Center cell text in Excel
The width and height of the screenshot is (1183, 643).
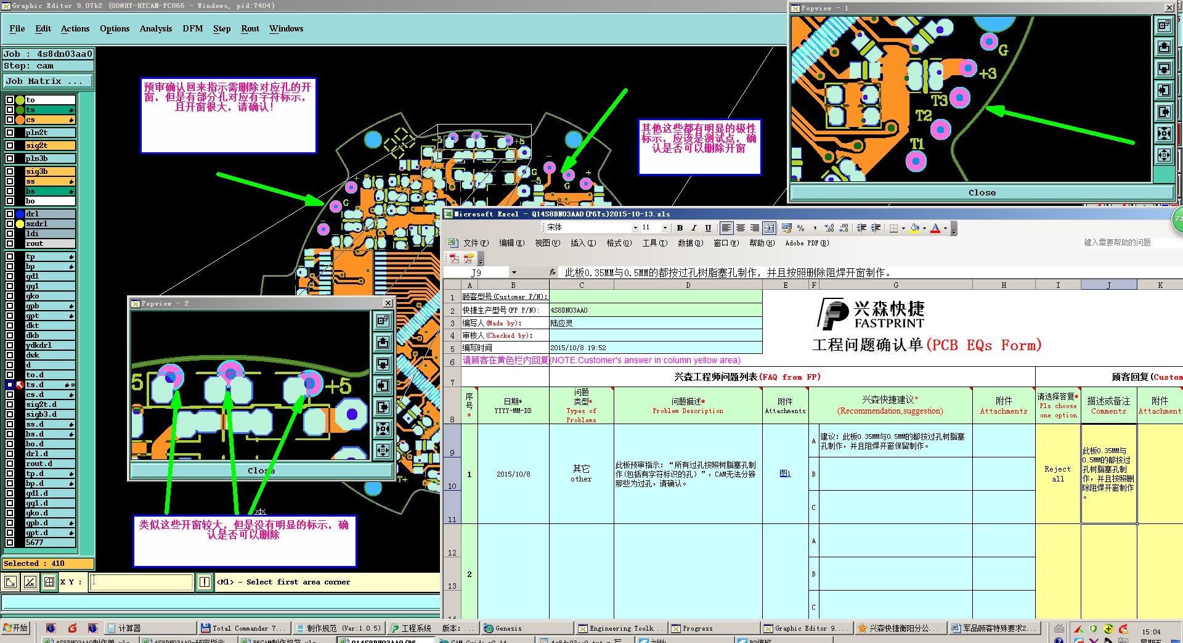741,228
